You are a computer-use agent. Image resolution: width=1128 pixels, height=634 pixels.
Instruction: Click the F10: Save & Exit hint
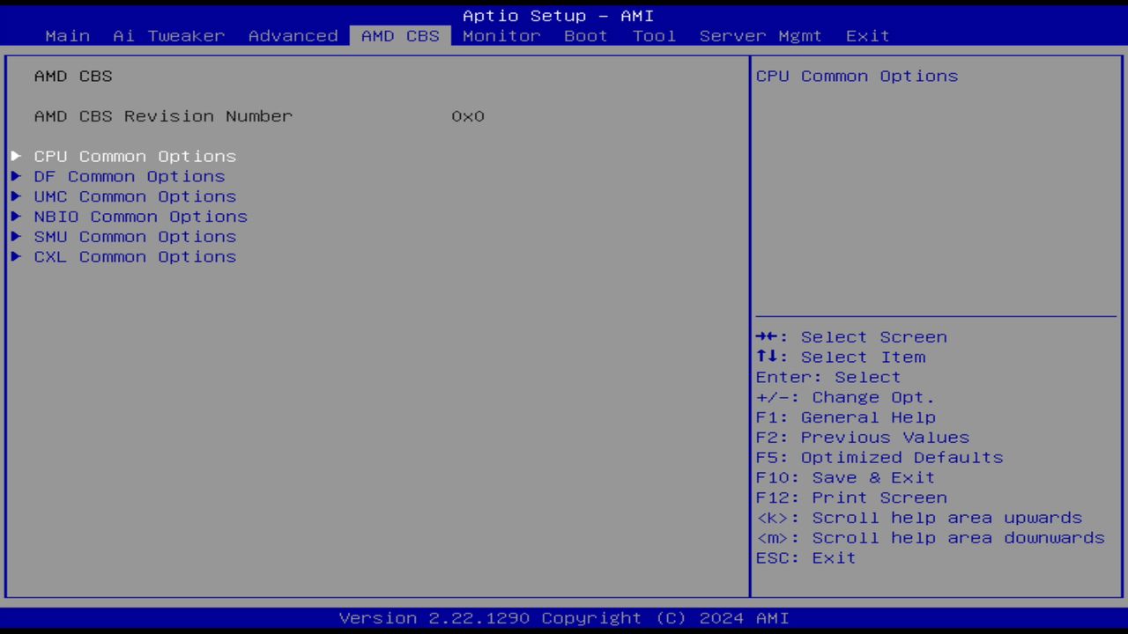845,478
